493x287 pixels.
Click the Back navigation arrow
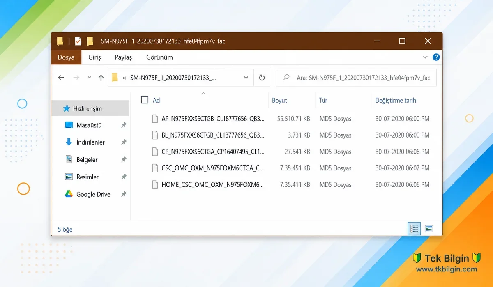[61, 78]
